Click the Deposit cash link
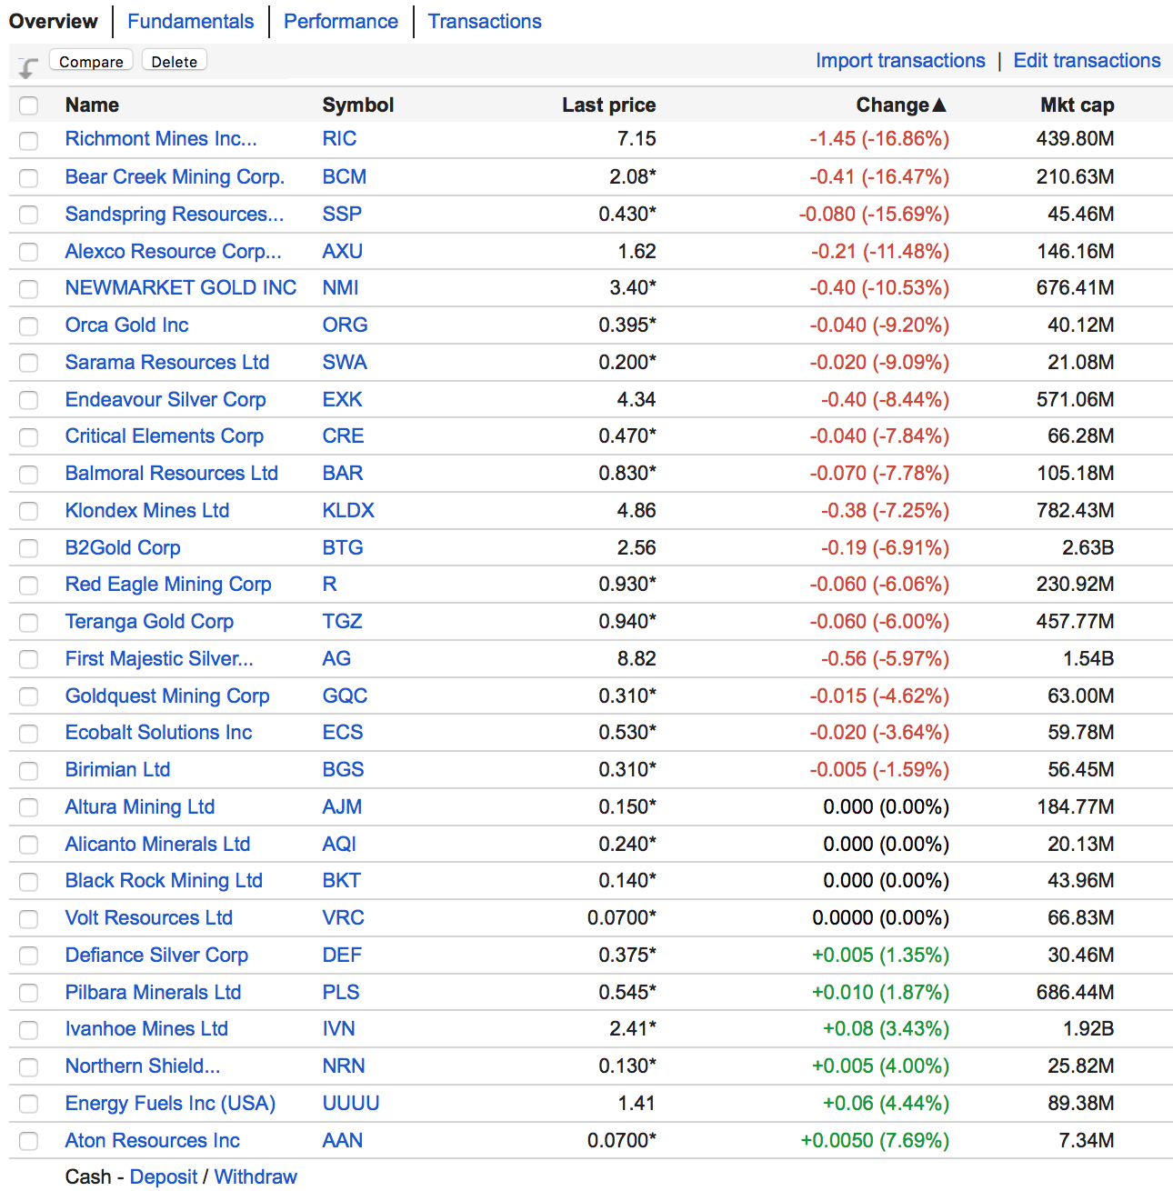 pos(164,1177)
